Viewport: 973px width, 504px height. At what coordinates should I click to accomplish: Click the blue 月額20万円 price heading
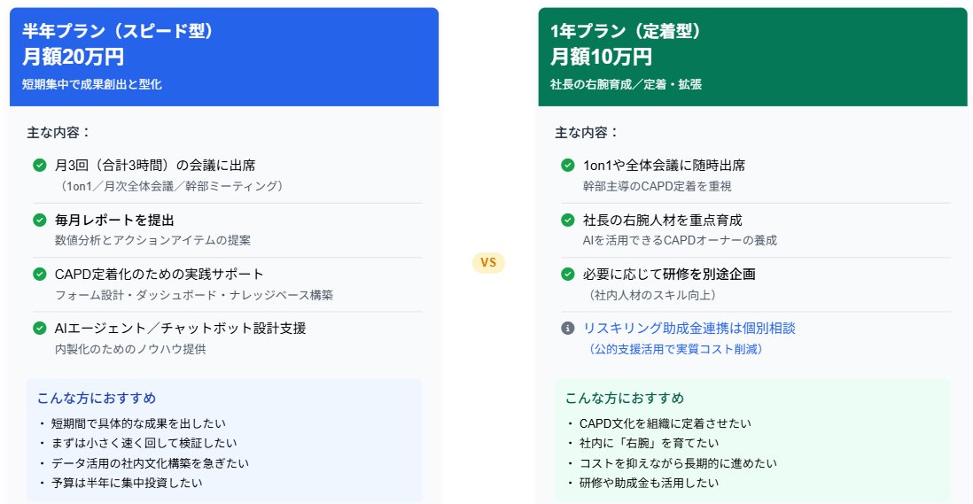pos(74,58)
